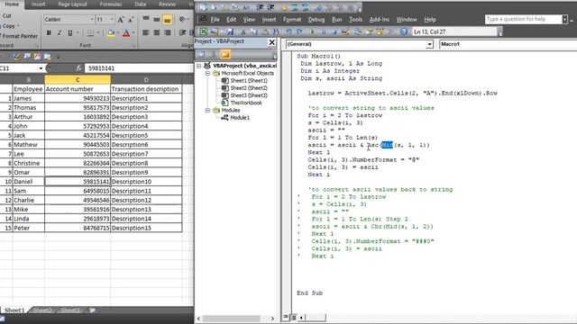Open the Calibri font name dropdown

tap(92, 20)
